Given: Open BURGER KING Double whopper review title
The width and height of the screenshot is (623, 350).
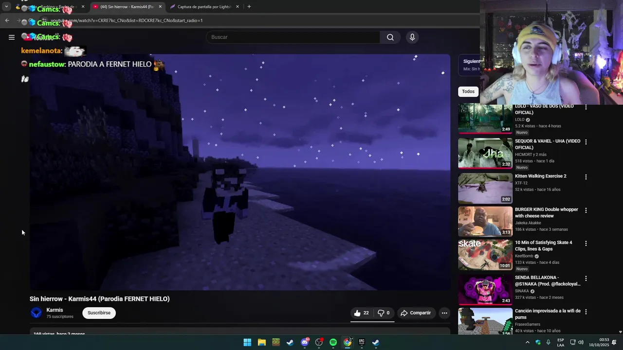Looking at the screenshot, I should coord(547,213).
